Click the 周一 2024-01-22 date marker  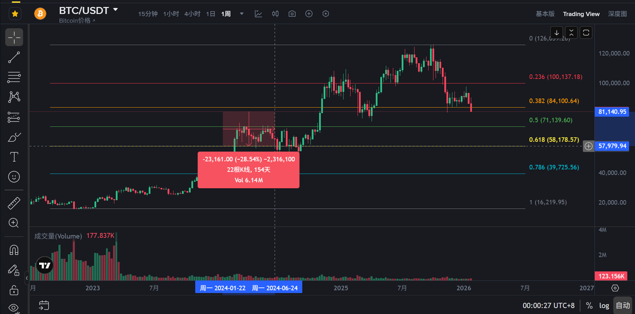[x=222, y=288]
